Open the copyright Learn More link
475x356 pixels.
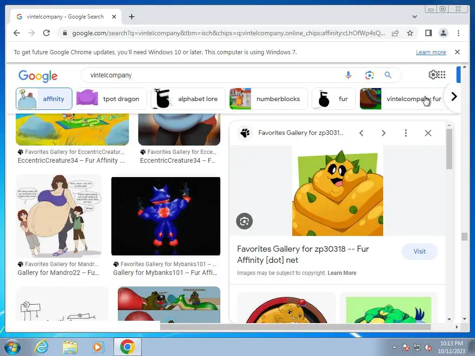(x=342, y=273)
